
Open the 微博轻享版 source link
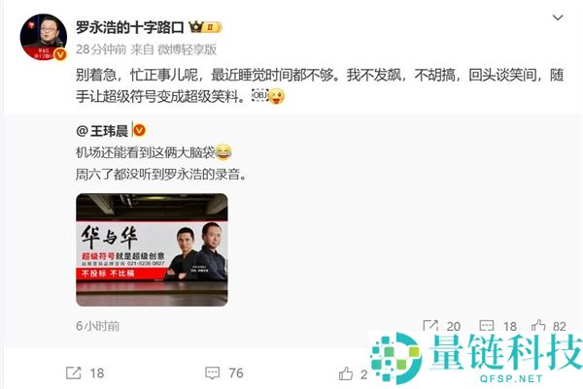click(x=187, y=49)
